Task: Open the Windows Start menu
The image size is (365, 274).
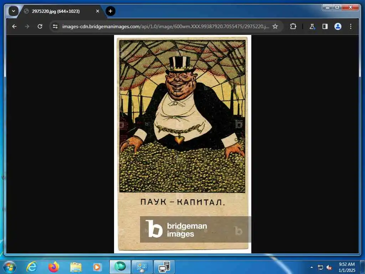Action: click(10, 267)
